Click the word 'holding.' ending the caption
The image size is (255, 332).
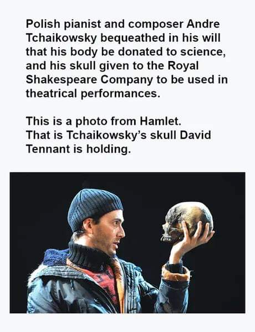click(108, 149)
